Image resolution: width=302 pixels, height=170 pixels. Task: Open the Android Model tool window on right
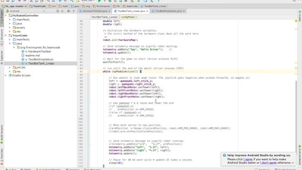pyautogui.click(x=300, y=155)
